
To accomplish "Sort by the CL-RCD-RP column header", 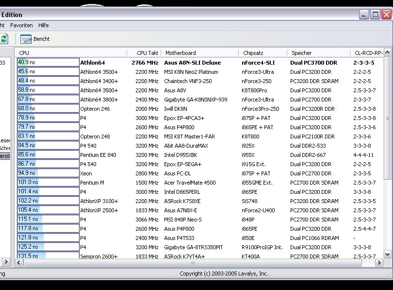I will [x=367, y=53].
